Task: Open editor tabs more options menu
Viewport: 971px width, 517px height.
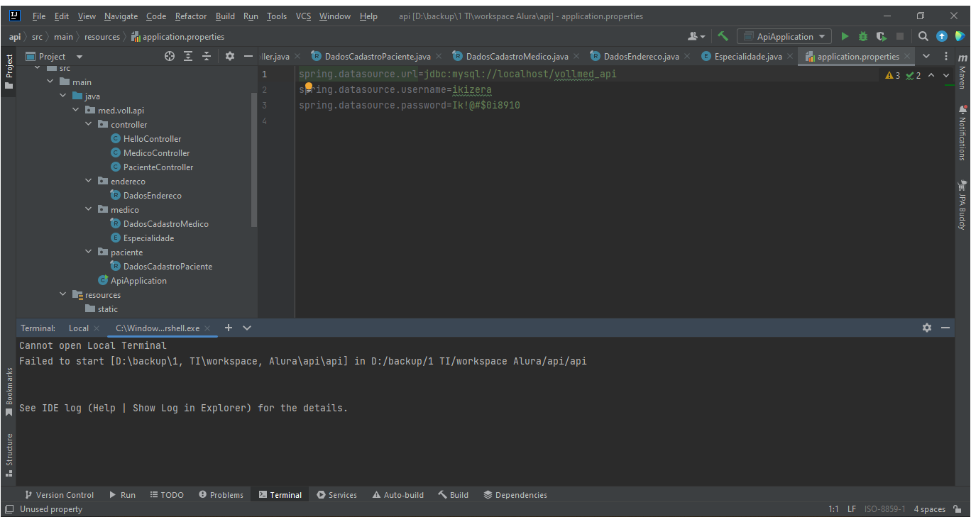Action: [946, 56]
